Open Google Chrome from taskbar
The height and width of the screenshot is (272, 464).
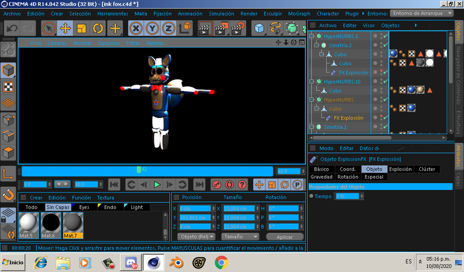coord(221,263)
